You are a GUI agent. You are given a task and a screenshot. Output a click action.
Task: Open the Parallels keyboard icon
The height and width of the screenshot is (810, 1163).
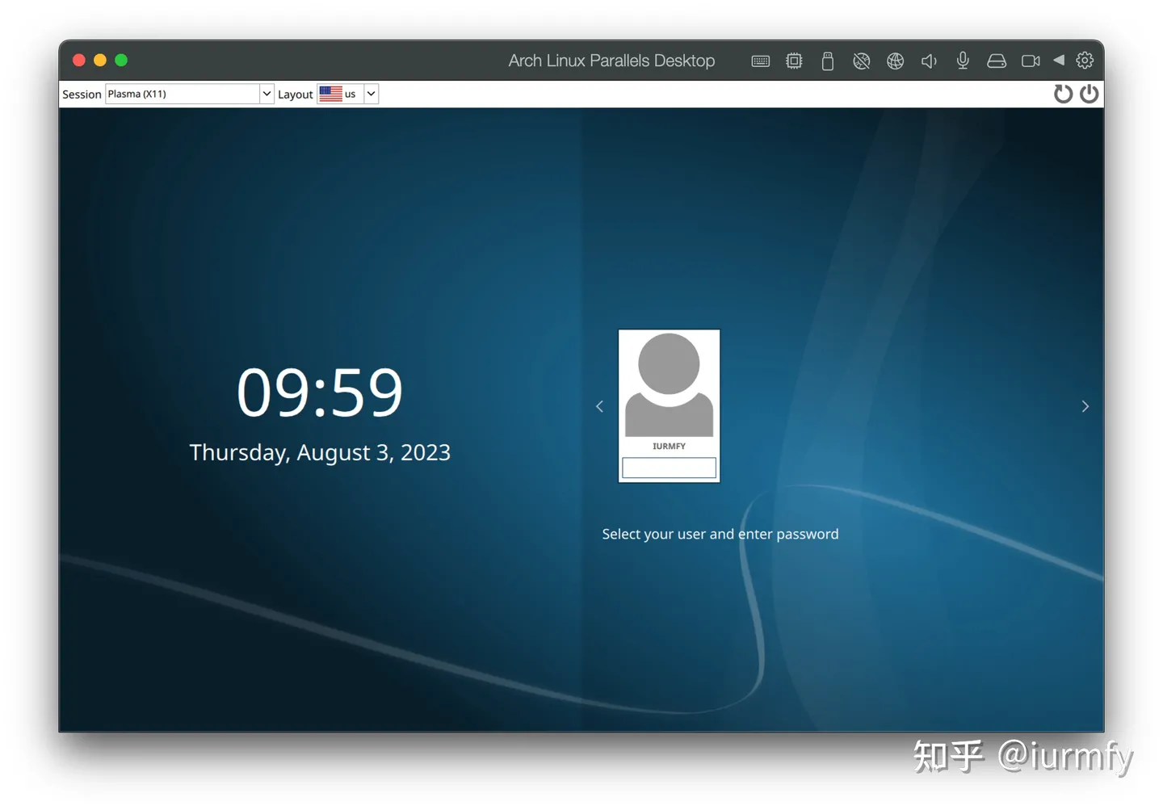tap(760, 61)
